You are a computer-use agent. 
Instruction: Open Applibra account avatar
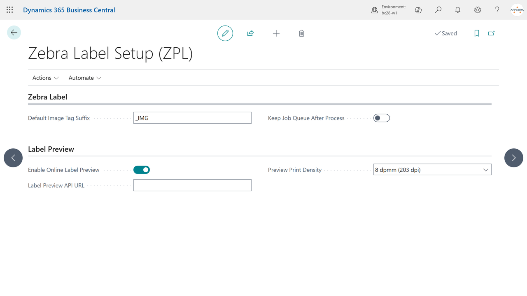[517, 10]
